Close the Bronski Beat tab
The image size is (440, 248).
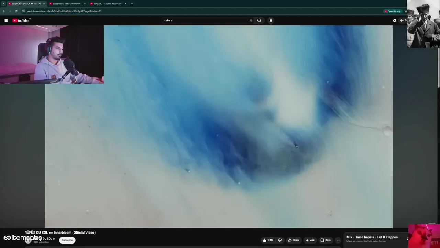point(85,3)
